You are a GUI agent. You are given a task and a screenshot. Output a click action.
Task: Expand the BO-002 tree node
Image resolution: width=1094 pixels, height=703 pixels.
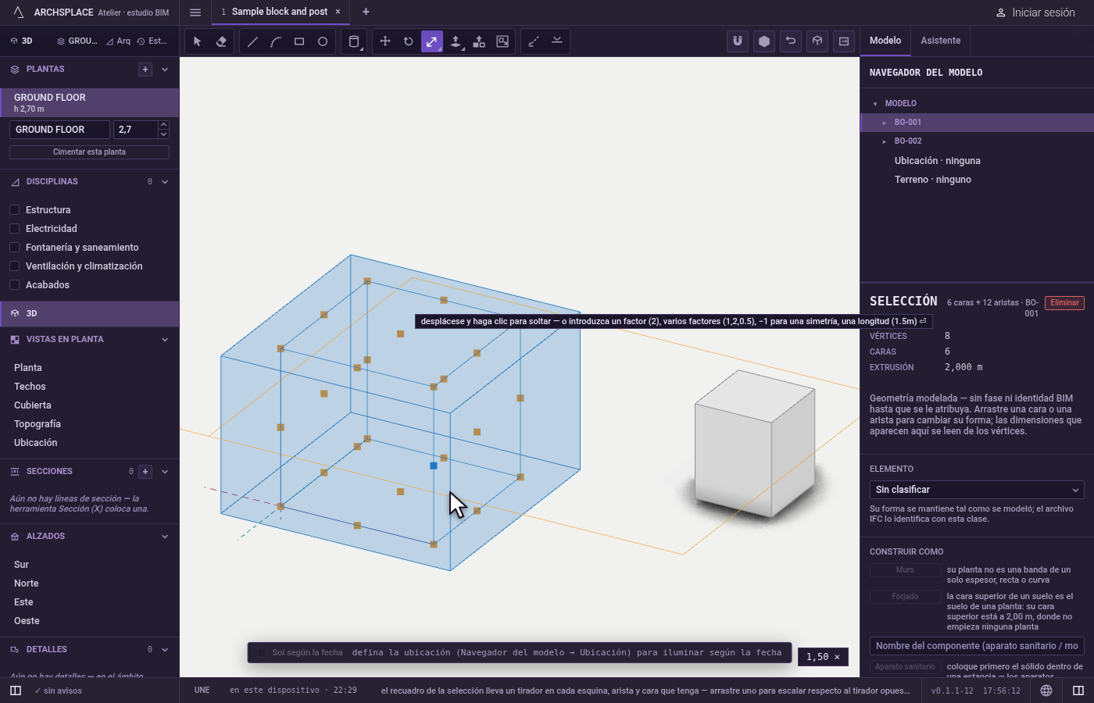pyautogui.click(x=885, y=141)
